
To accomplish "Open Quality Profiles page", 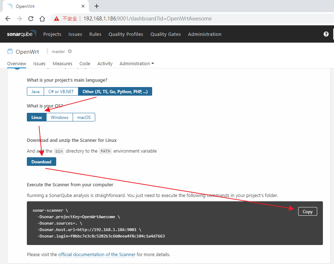I will (x=126, y=34).
